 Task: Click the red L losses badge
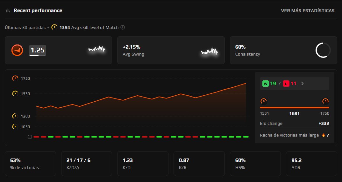tap(286, 84)
